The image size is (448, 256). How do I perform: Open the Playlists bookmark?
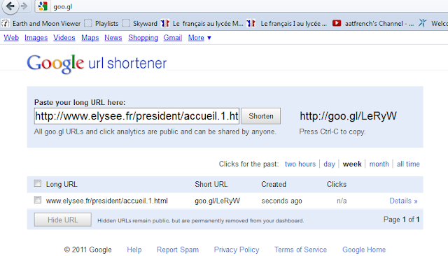101,23
